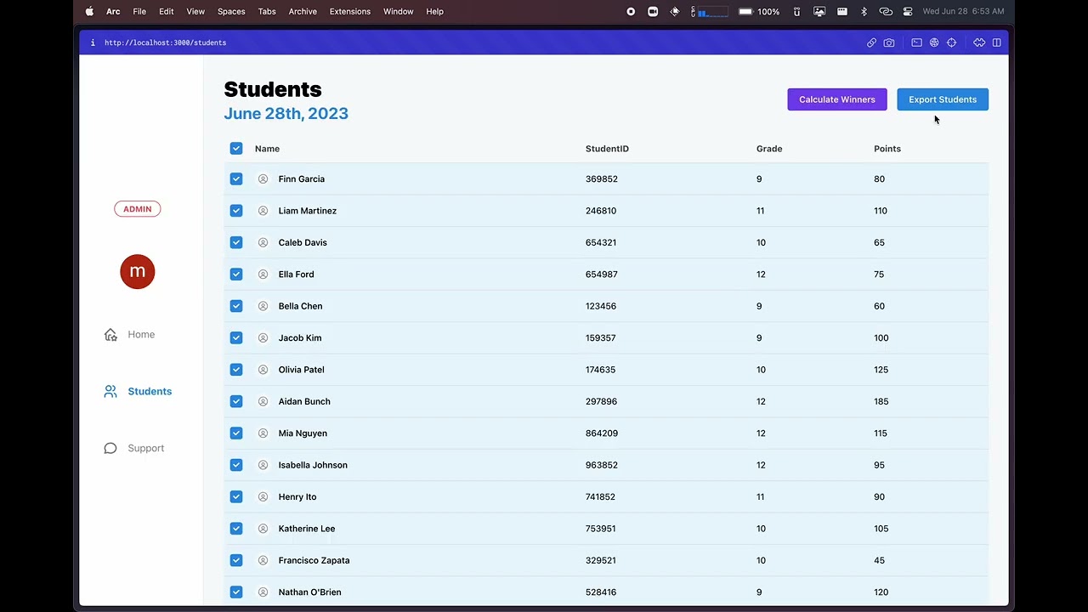Click the battery icon in the menu bar

click(745, 11)
